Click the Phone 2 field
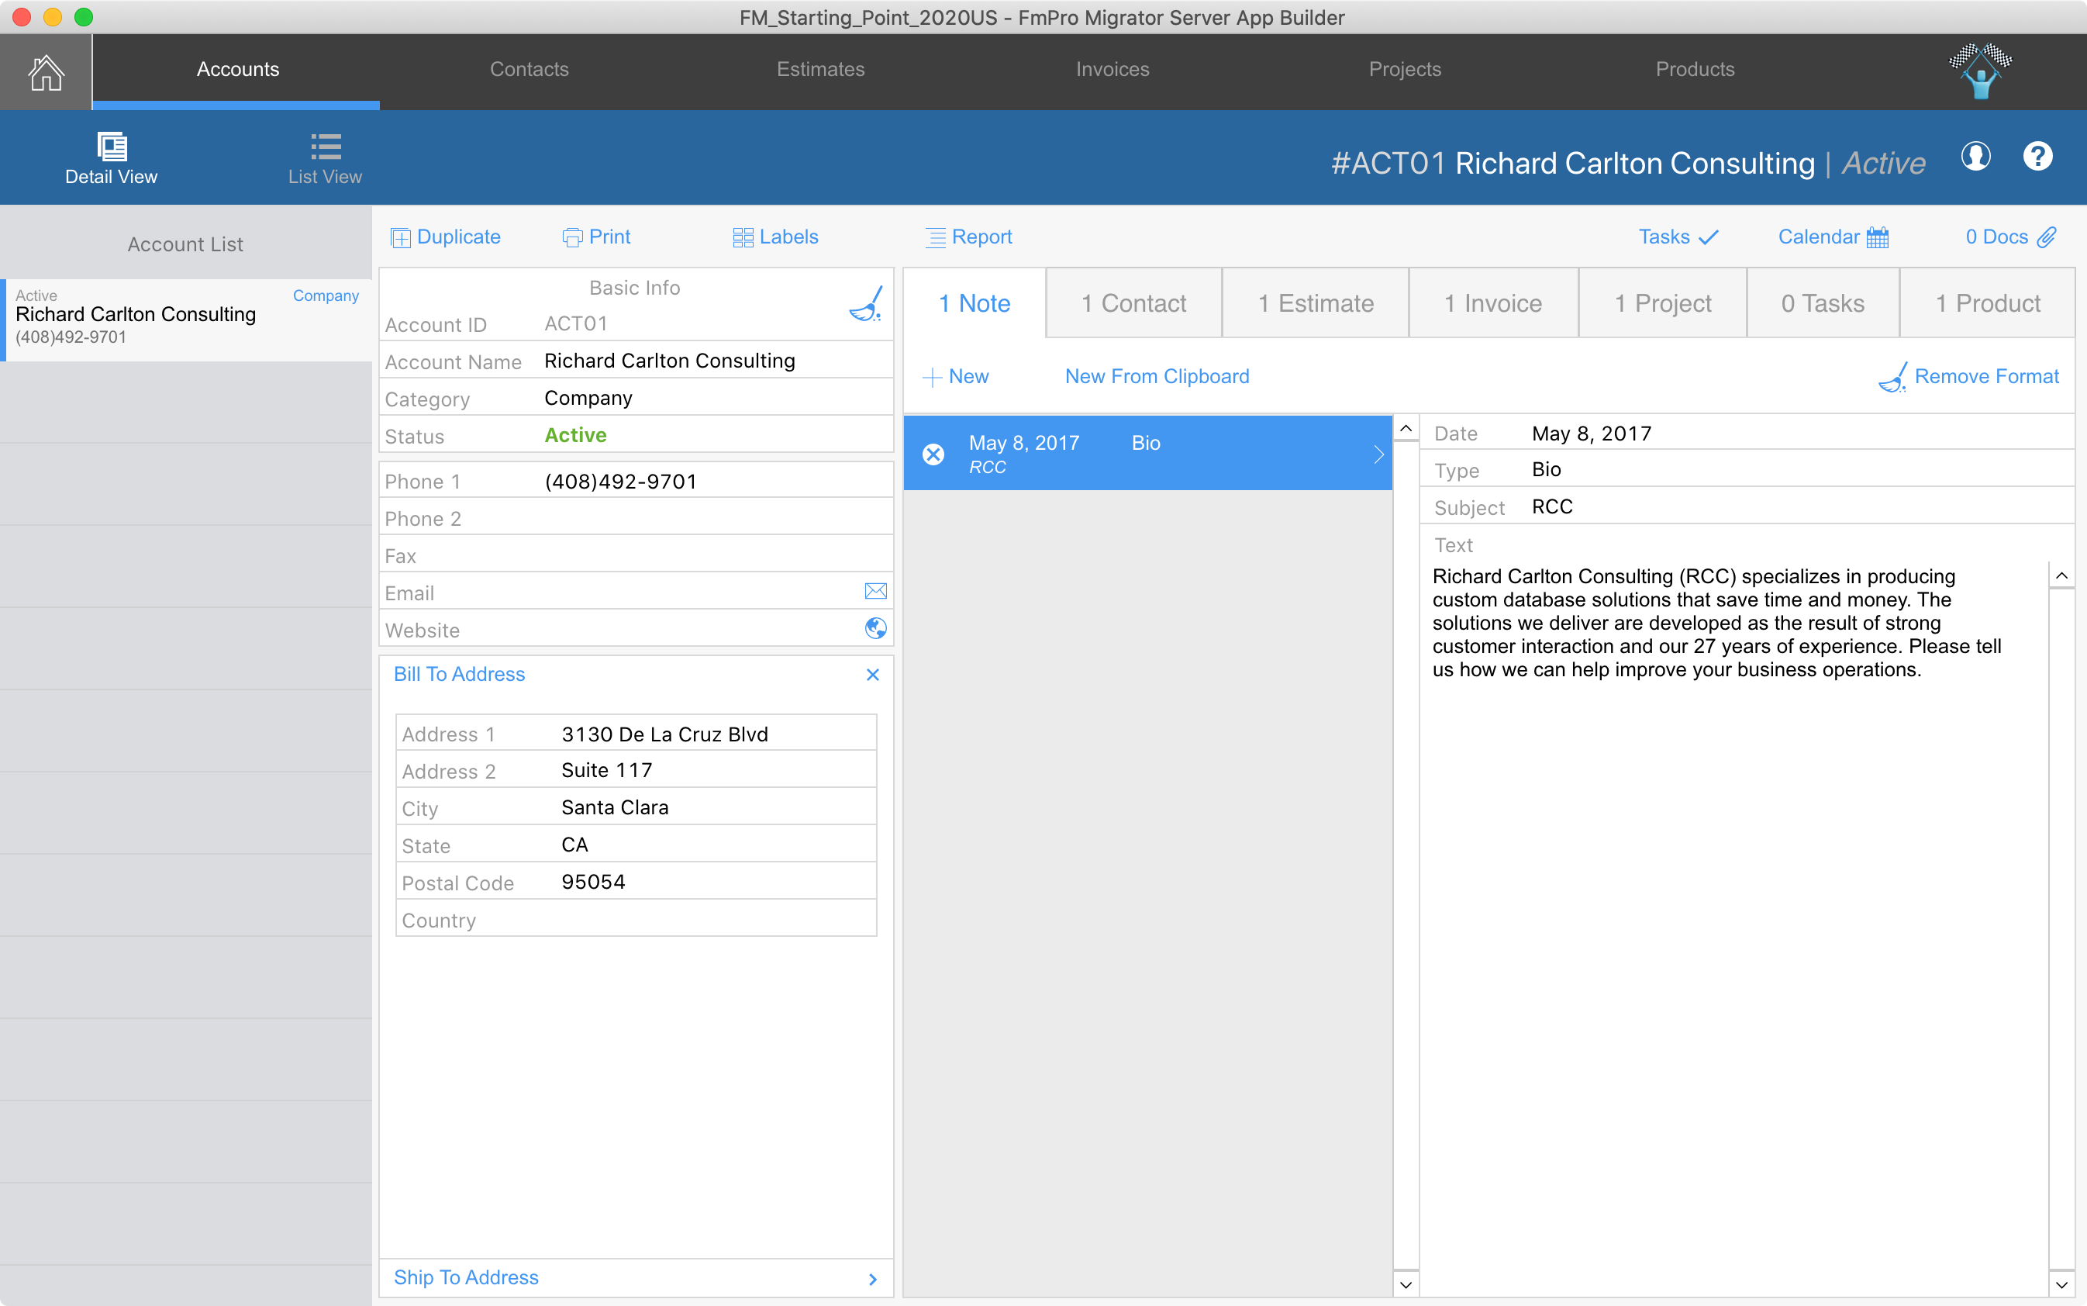The height and width of the screenshot is (1306, 2087). tap(708, 519)
